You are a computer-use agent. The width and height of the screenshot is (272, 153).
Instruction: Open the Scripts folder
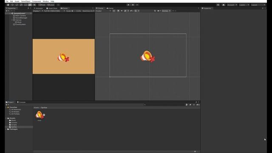[14, 125]
